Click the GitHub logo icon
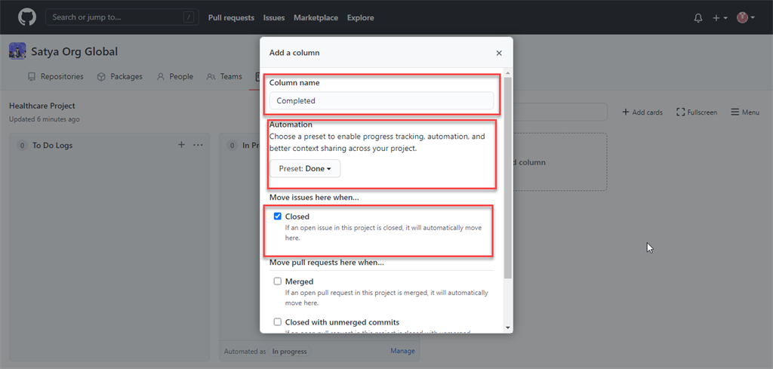 point(27,17)
